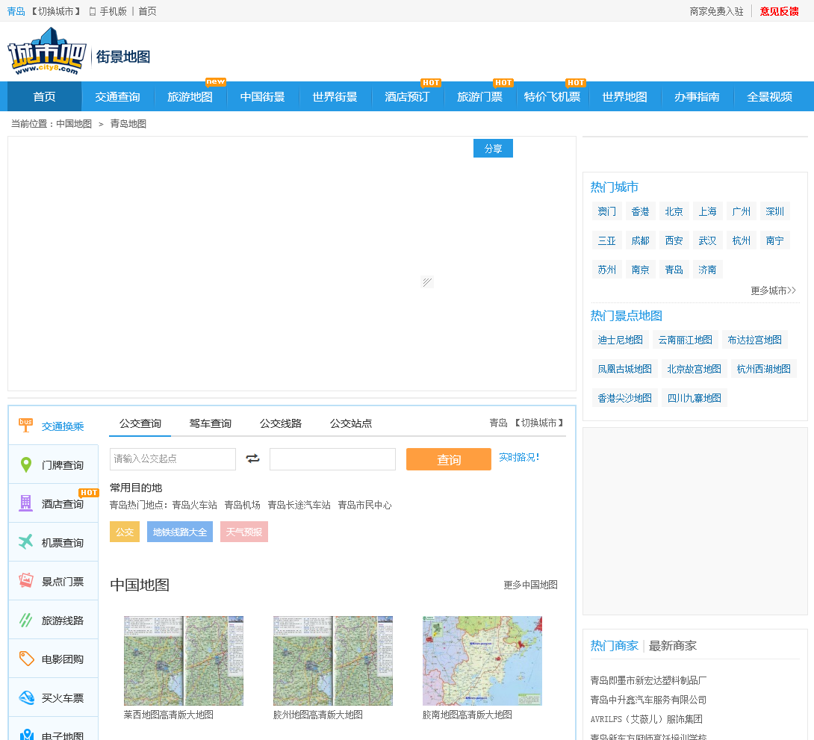Click the 分享 button

pyautogui.click(x=493, y=149)
